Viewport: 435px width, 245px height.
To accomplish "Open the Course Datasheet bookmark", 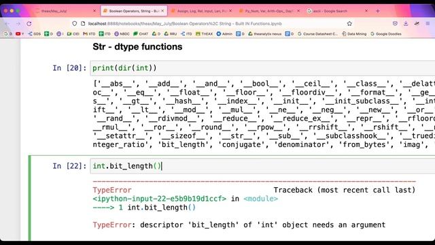I will point(317,34).
